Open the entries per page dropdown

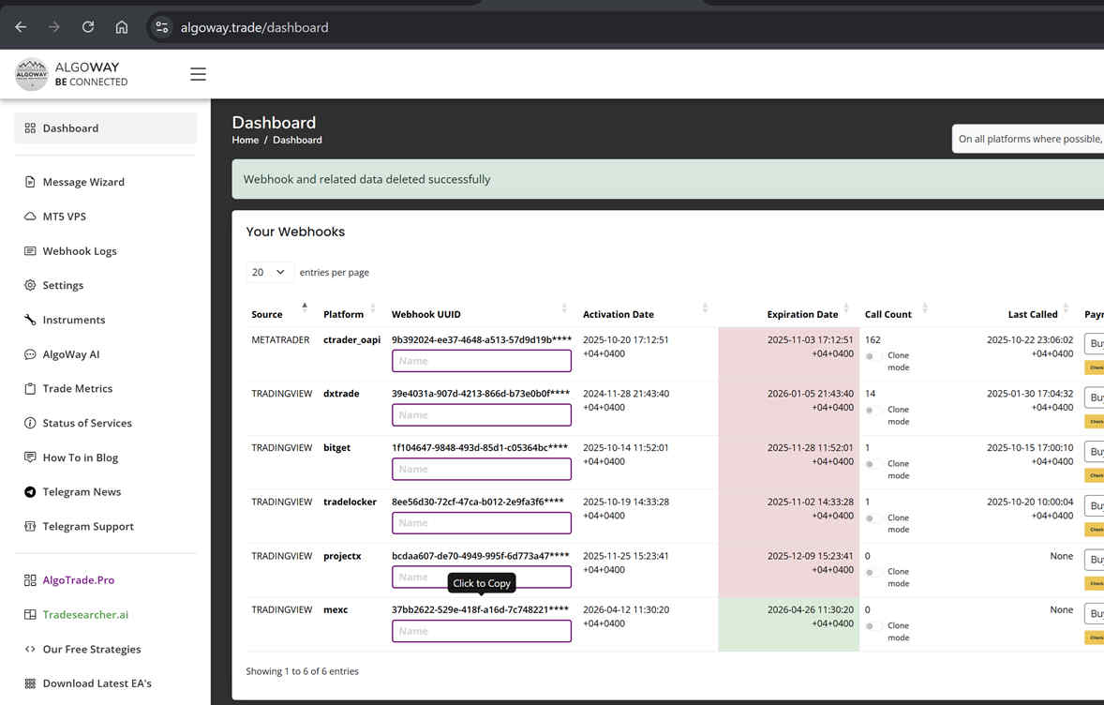269,271
